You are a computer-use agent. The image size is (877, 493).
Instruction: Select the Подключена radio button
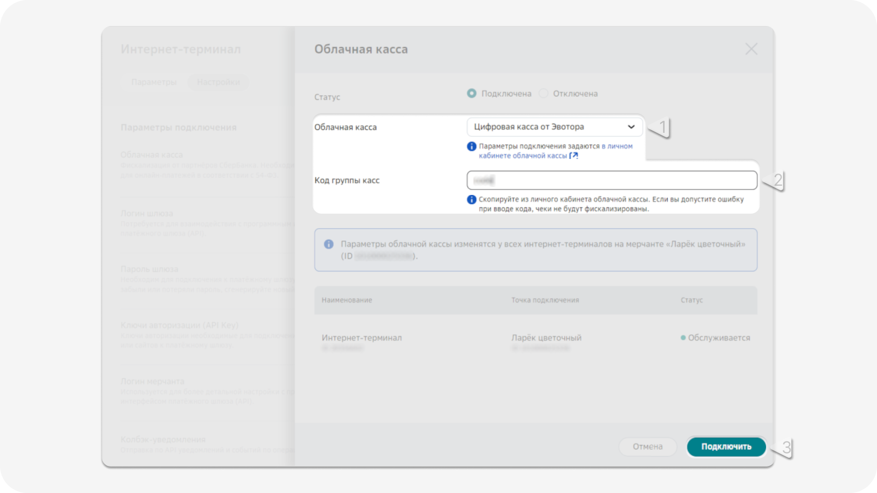point(471,93)
